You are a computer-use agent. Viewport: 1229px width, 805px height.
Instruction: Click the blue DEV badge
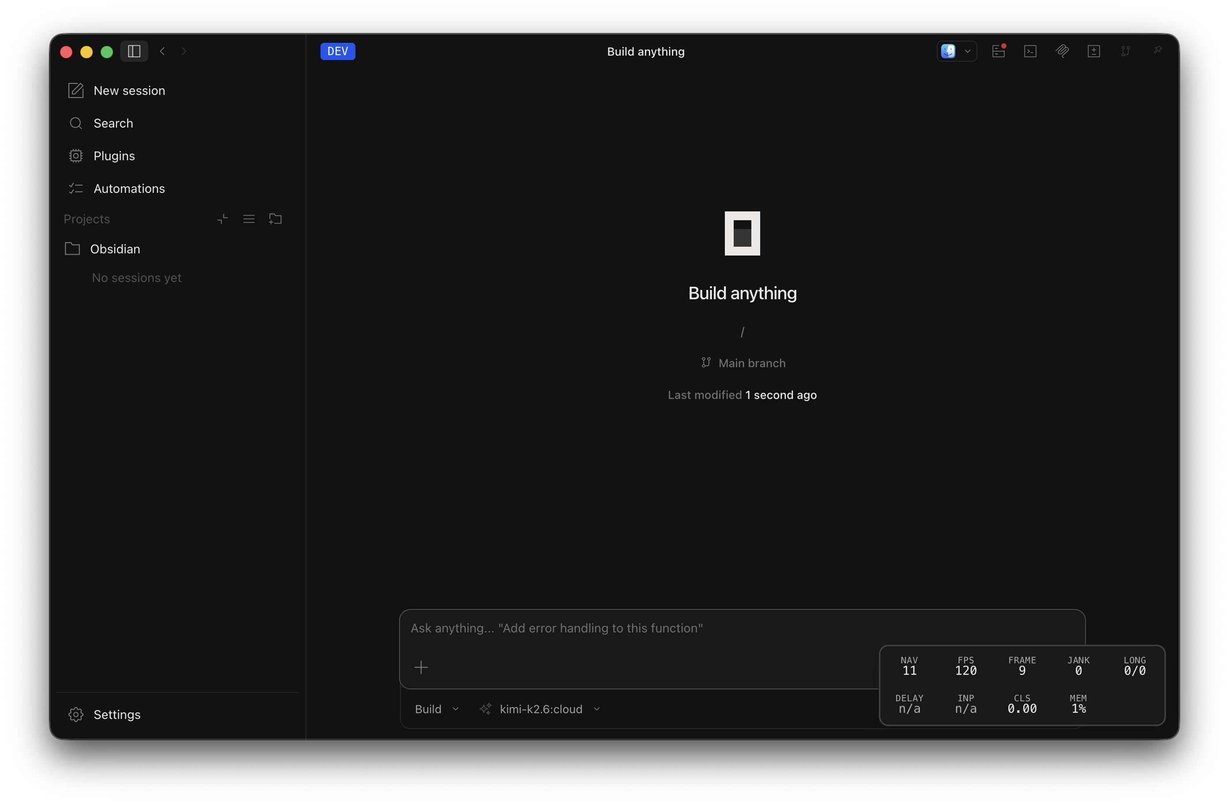338,51
